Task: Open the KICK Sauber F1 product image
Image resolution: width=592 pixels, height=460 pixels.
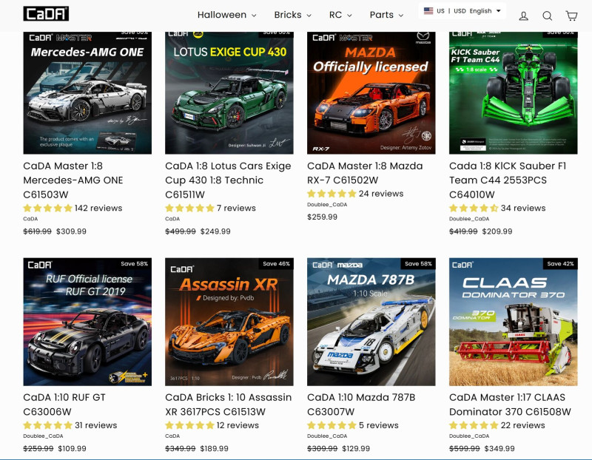Action: (513, 93)
